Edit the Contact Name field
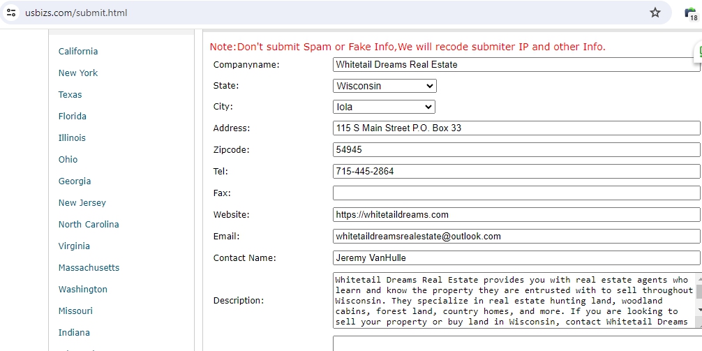The image size is (702, 351). (516, 258)
